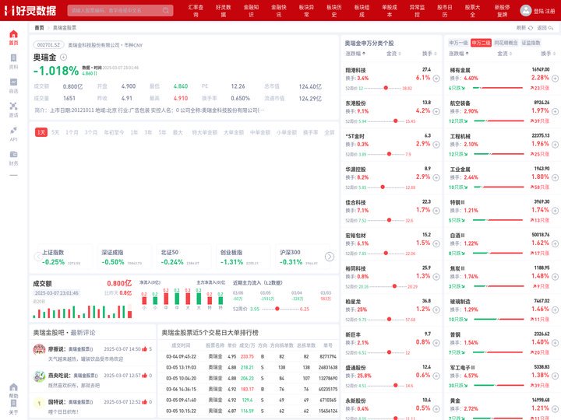Click the 好灵数据 logo

pyautogui.click(x=30, y=11)
